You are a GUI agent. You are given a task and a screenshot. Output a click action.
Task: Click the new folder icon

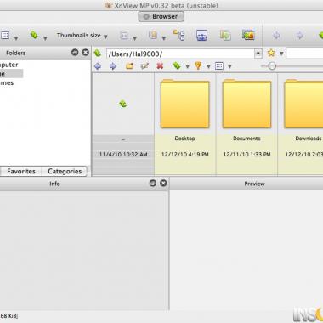click(129, 66)
